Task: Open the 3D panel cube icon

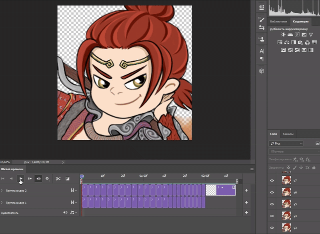Action: coord(262,71)
